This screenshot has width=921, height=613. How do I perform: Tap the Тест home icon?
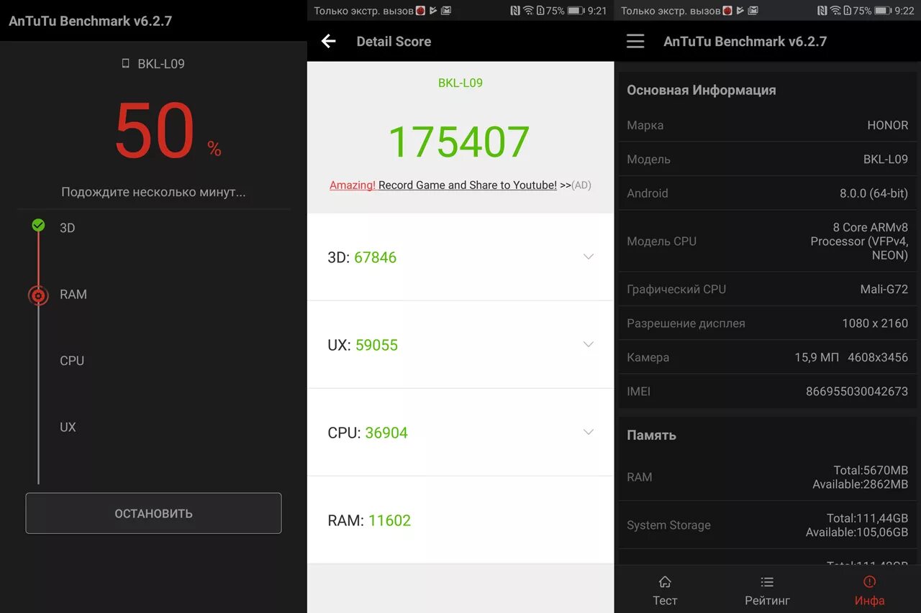[665, 581]
